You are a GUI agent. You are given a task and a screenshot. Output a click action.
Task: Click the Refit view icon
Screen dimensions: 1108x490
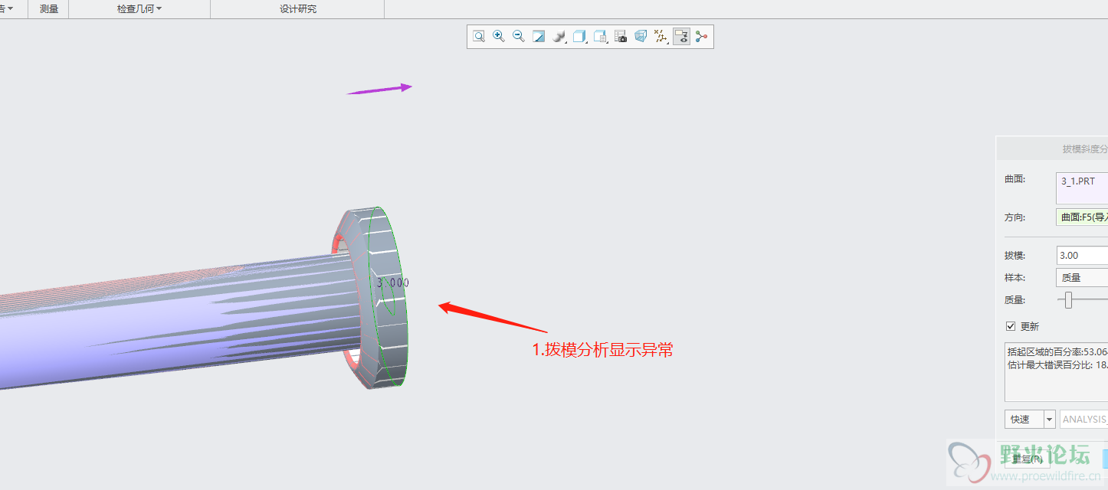[x=479, y=36]
